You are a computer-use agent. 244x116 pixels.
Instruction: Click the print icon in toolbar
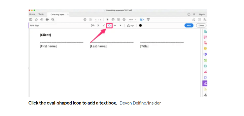point(47,20)
